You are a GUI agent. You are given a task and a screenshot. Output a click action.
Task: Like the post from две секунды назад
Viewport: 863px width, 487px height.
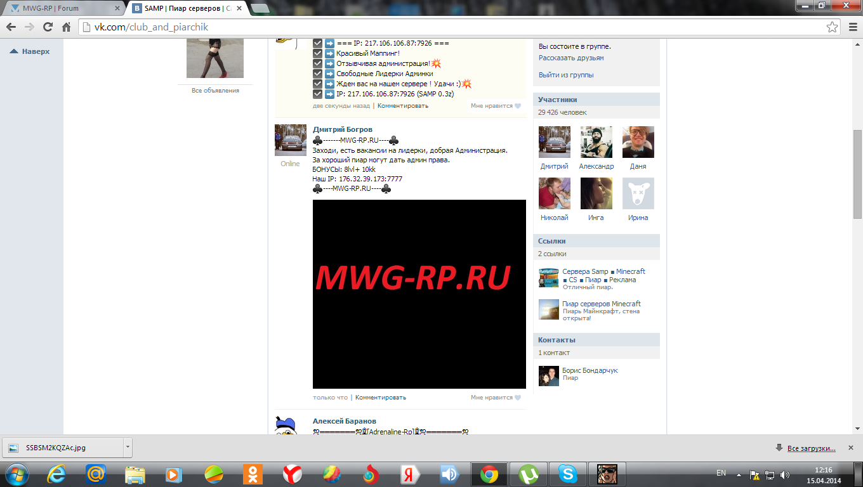[496, 106]
